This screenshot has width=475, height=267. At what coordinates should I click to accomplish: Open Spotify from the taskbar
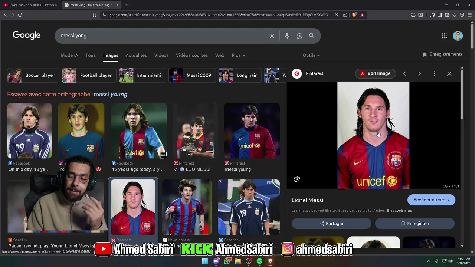click(259, 261)
